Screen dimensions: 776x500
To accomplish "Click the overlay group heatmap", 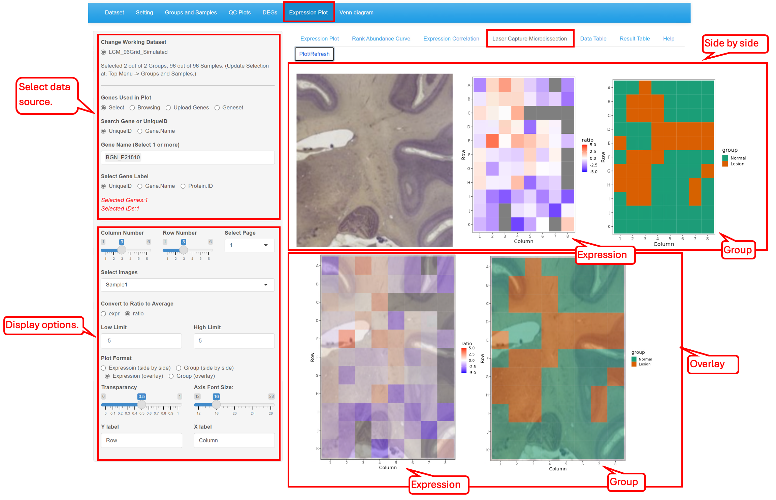I will [x=558, y=358].
